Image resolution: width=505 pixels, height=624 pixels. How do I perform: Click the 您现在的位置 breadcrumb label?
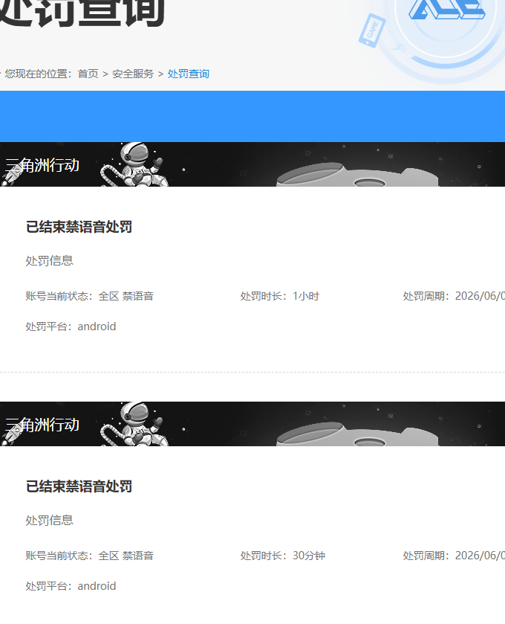point(38,74)
